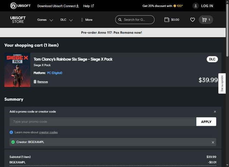Screen dimensions: 229x167
Task: Type in the promo code field
Action: (x=103, y=121)
